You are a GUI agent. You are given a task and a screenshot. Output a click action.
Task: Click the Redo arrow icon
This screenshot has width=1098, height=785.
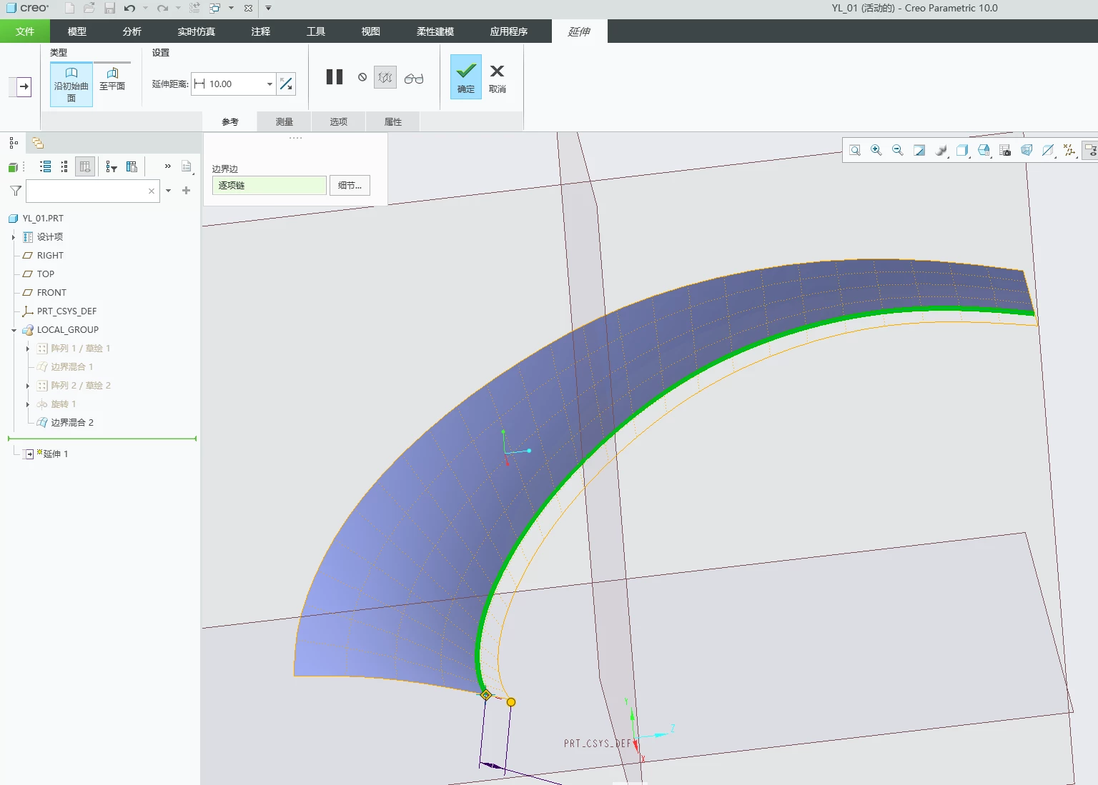[162, 8]
